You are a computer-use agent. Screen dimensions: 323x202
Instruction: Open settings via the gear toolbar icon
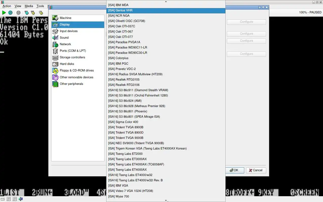click(41, 12)
